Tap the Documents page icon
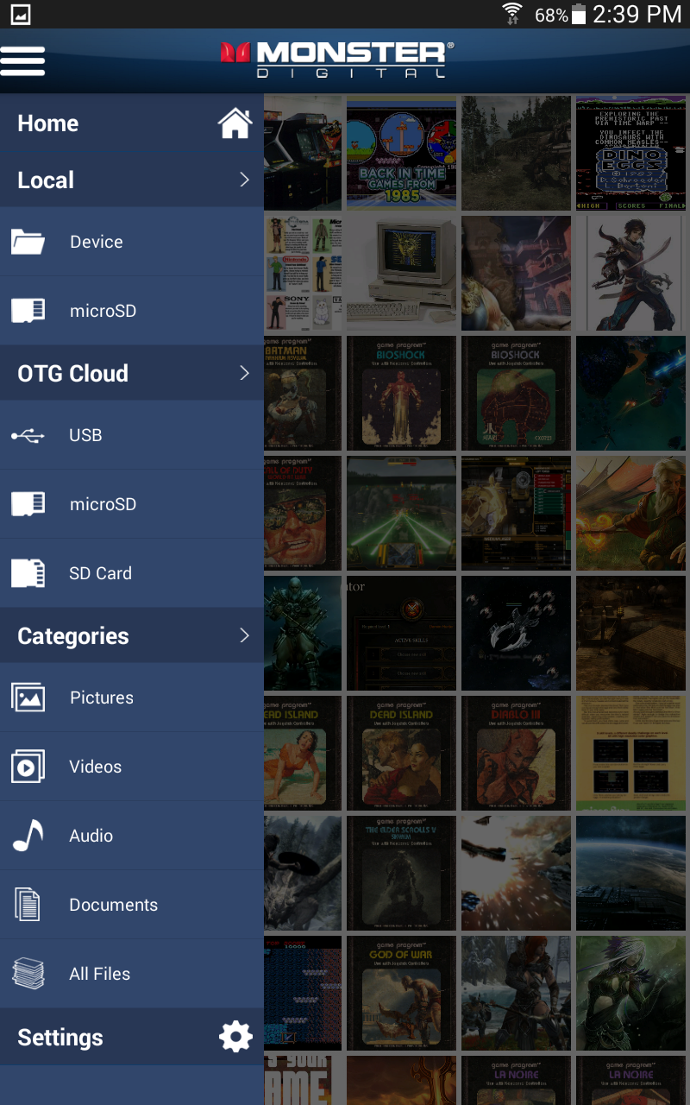Screen dimensions: 690x1105 click(28, 904)
